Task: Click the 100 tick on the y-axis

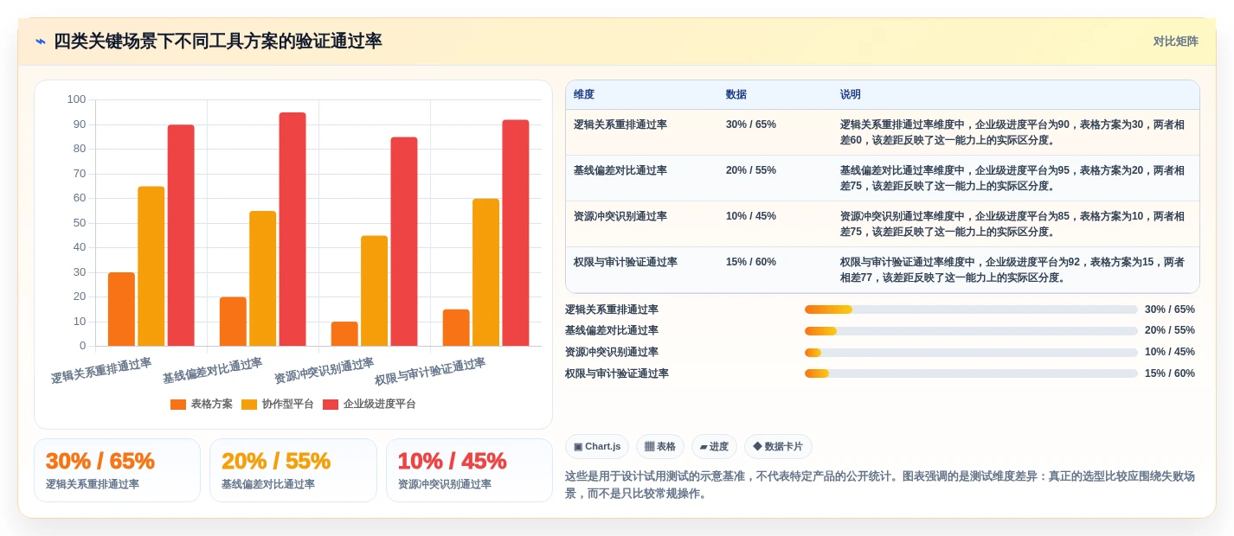Action: click(77, 99)
